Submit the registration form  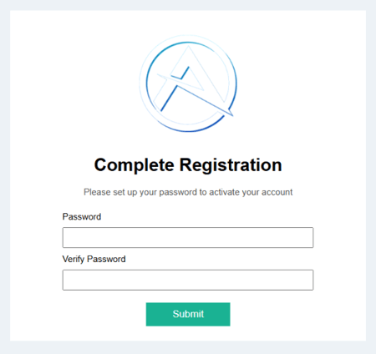click(188, 314)
